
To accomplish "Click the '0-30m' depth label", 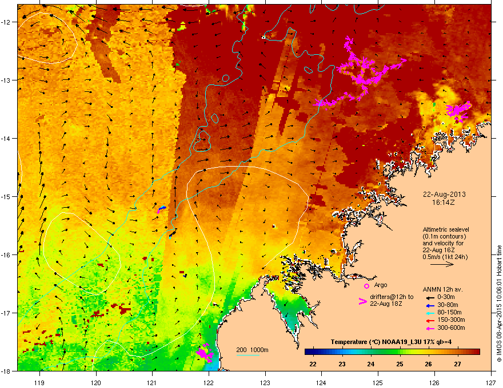I will (x=446, y=297).
